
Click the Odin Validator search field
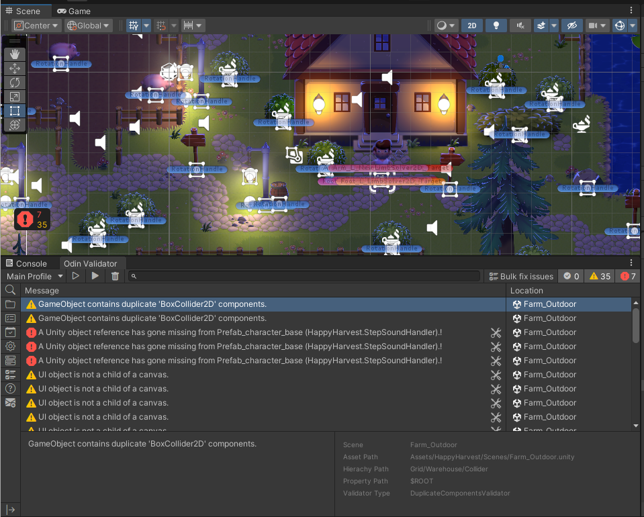(x=306, y=276)
